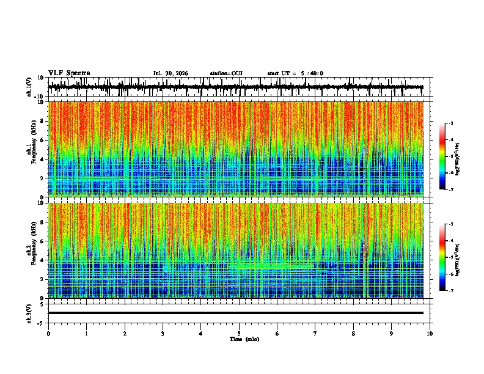Click the ch.1 colorbar log(PSD) unit label
This screenshot has width=484, height=374.
click(x=458, y=159)
